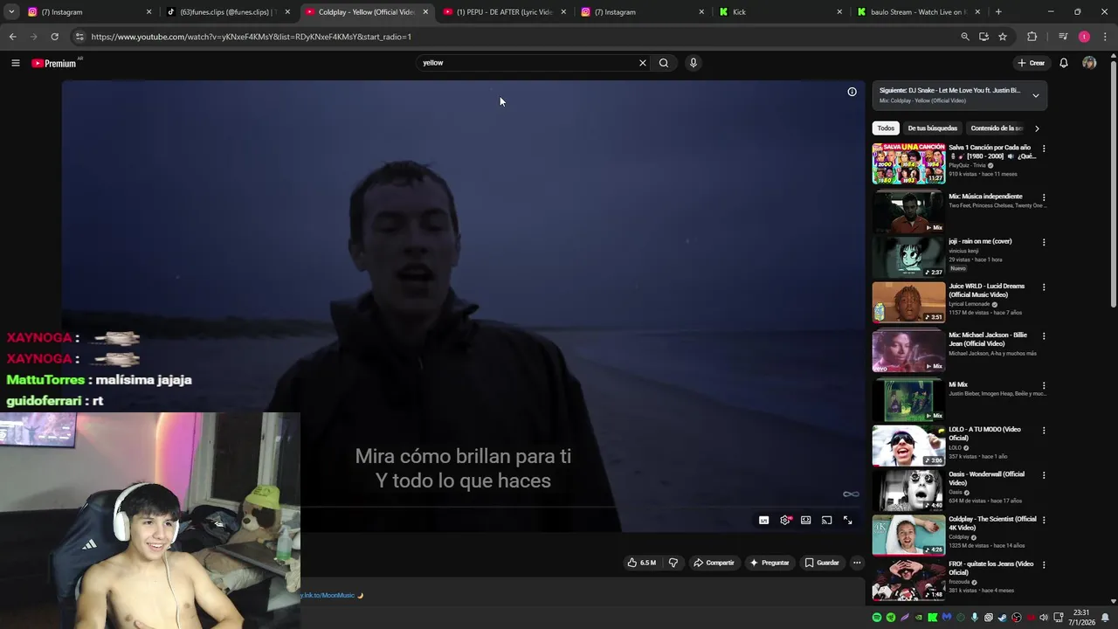Open Steam in system tray
The image size is (1118, 629).
tap(1002, 618)
